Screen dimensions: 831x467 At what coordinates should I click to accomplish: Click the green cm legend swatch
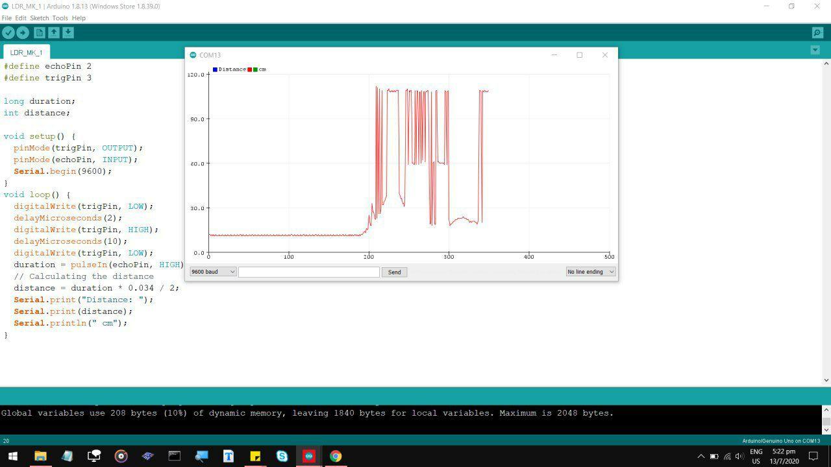pyautogui.click(x=255, y=69)
